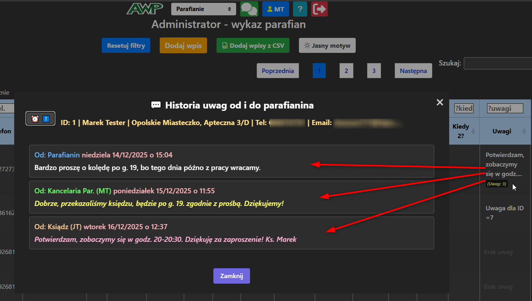The image size is (532, 301).
Task: Toggle light theme with Jasny motyw
Action: (x=327, y=45)
